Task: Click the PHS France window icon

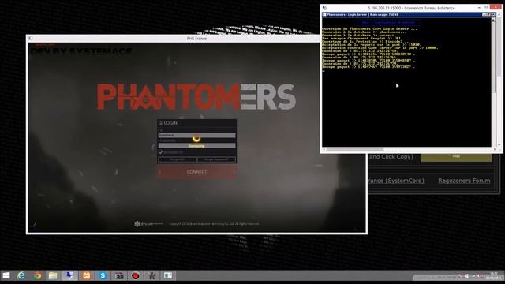Action: [30, 39]
